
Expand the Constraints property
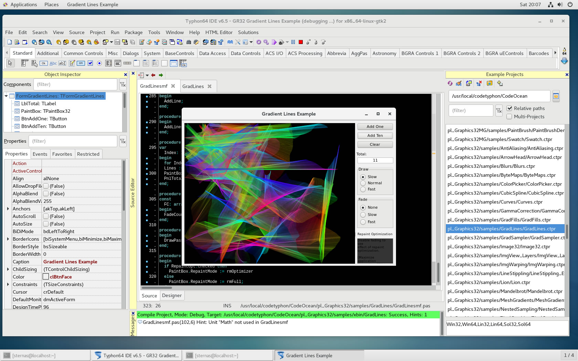8,284
